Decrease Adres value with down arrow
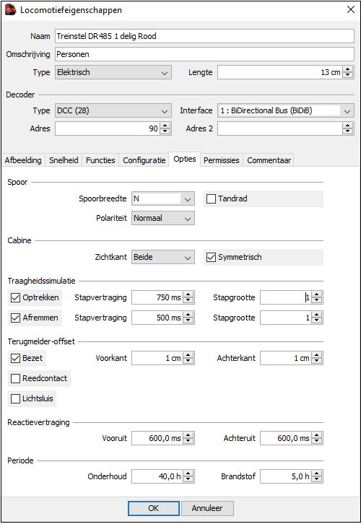Viewport: 361px width, 524px height. click(x=165, y=131)
